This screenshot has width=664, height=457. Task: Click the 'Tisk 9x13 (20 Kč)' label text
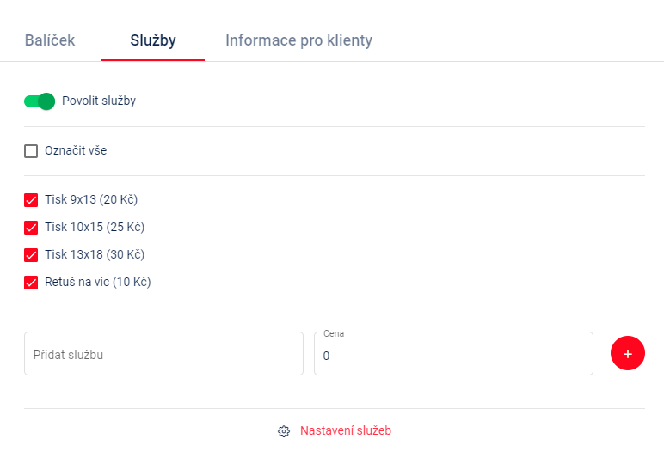tap(91, 199)
